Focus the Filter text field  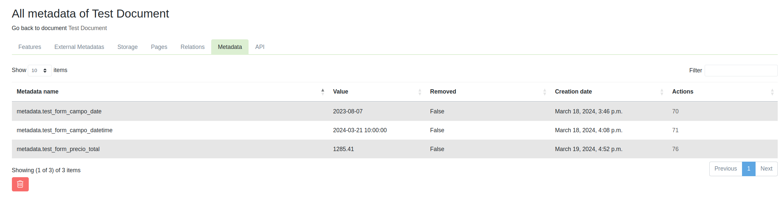pyautogui.click(x=741, y=70)
